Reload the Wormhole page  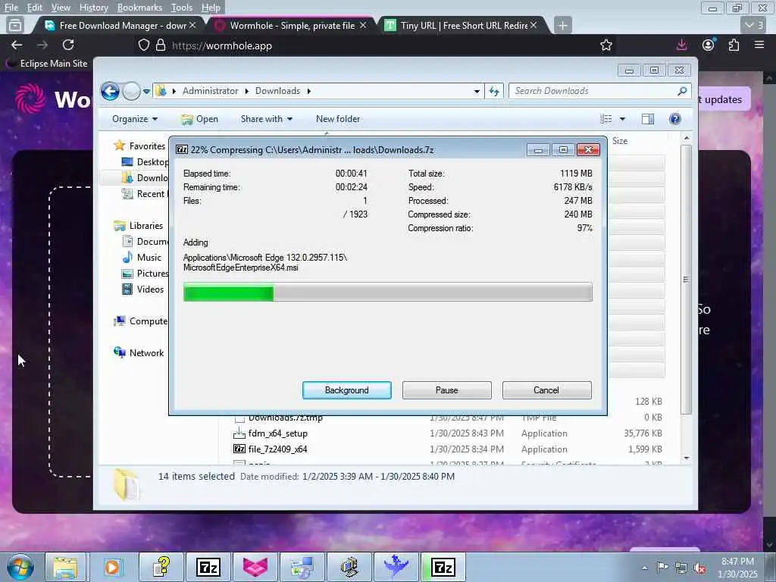point(68,45)
